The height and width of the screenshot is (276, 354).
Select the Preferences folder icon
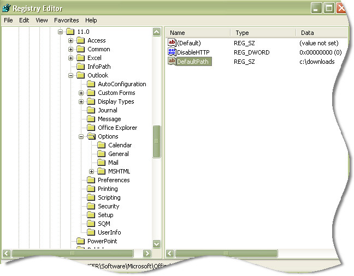pyautogui.click(x=91, y=180)
